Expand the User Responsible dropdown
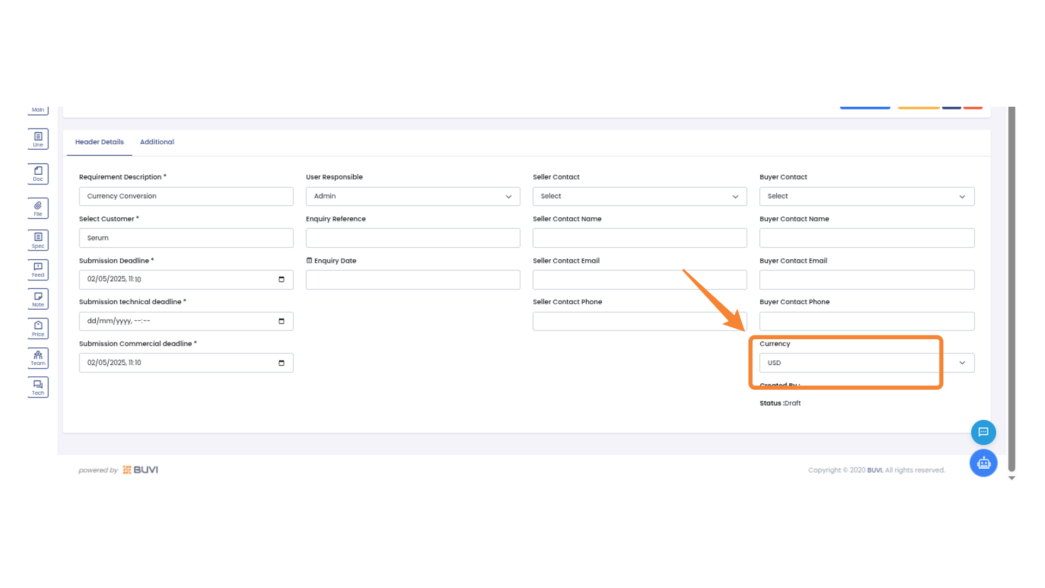This screenshot has width=1045, height=588. pyautogui.click(x=413, y=197)
